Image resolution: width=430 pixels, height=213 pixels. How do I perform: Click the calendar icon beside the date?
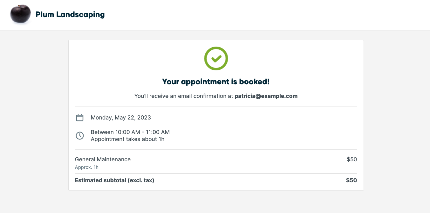(x=80, y=118)
